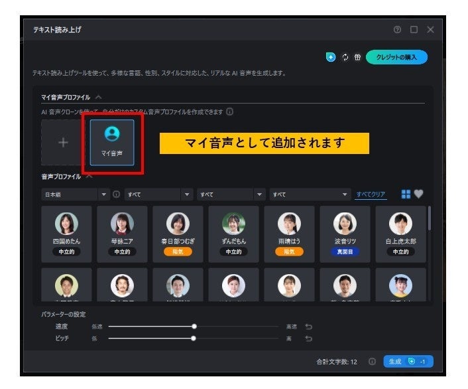The height and width of the screenshot is (389, 468).
Task: Maximize the テキスト読み上げ window
Action: click(x=414, y=30)
